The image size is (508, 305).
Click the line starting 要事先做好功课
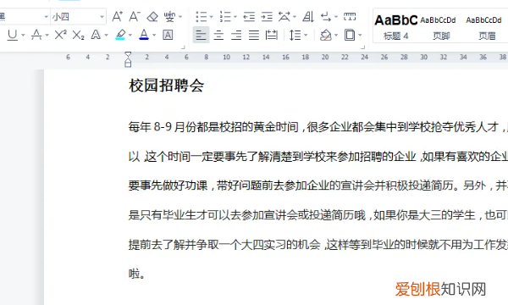pyautogui.click(x=318, y=186)
